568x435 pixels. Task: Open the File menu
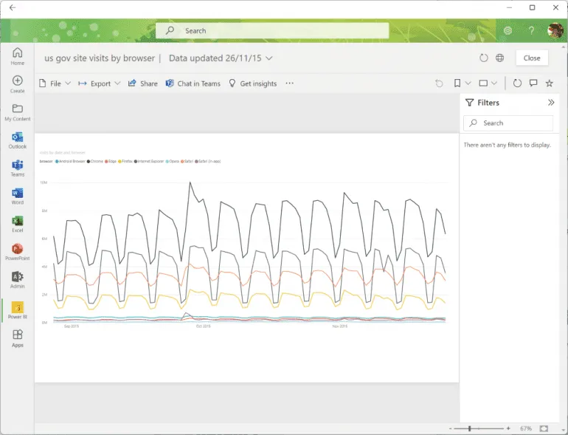pos(55,83)
